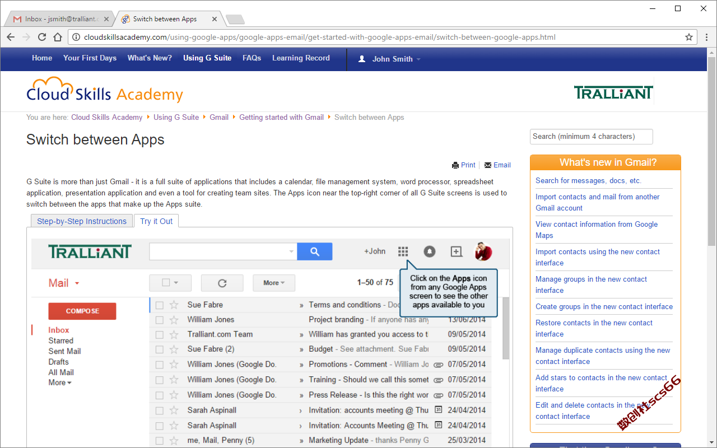Tick checkbox for Tralliant.com Team email
The width and height of the screenshot is (717, 448).
160,334
